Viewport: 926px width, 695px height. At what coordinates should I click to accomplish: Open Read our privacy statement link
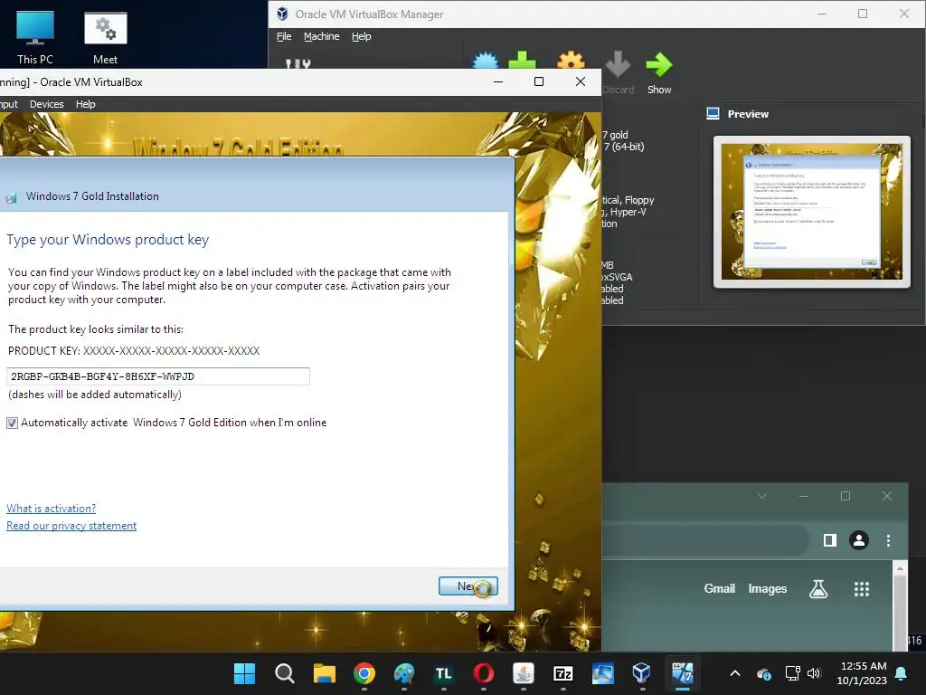71,526
